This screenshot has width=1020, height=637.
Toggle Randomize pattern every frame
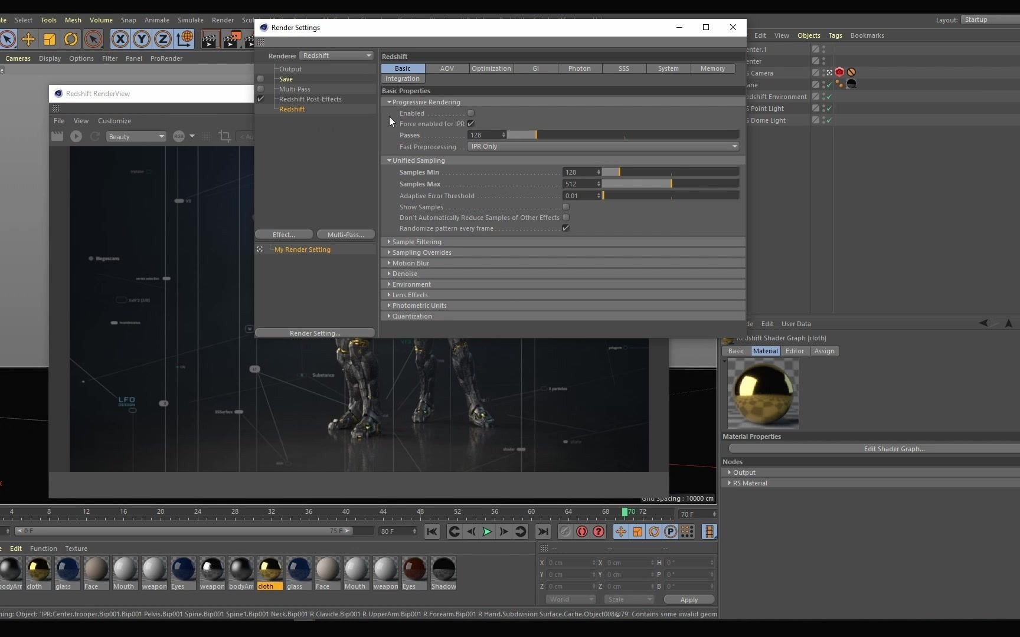[567, 228]
